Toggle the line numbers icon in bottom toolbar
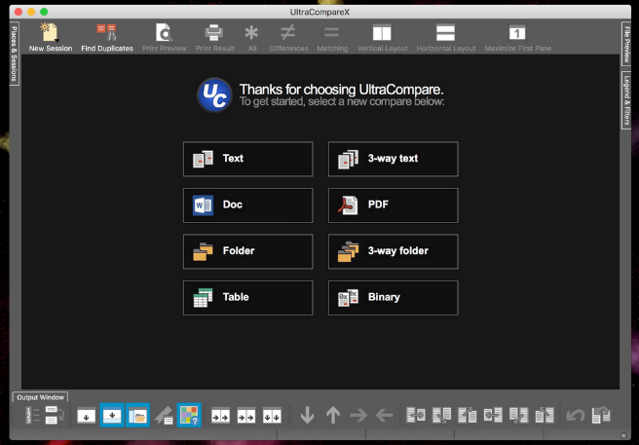Image resolution: width=639 pixels, height=445 pixels. click(x=32, y=415)
